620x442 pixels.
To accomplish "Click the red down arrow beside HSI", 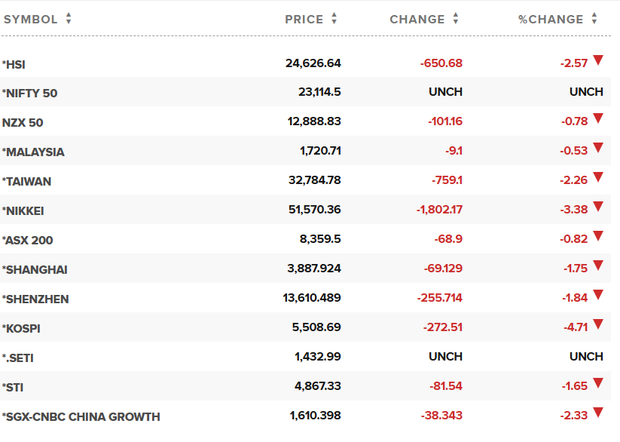I will pyautogui.click(x=598, y=60).
